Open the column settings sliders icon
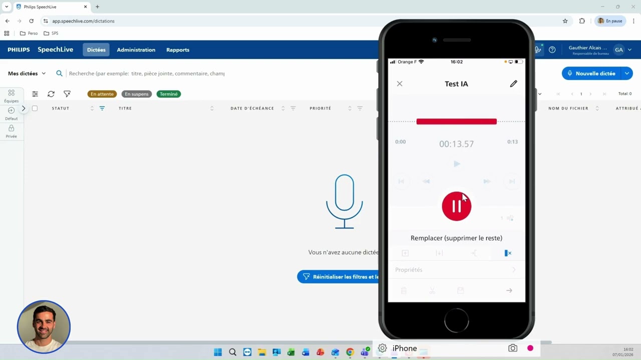 35,94
